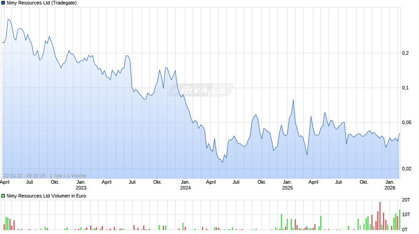Screen dimensions: 419x234
Task: Click the green volume legend square
Action: 3,196
